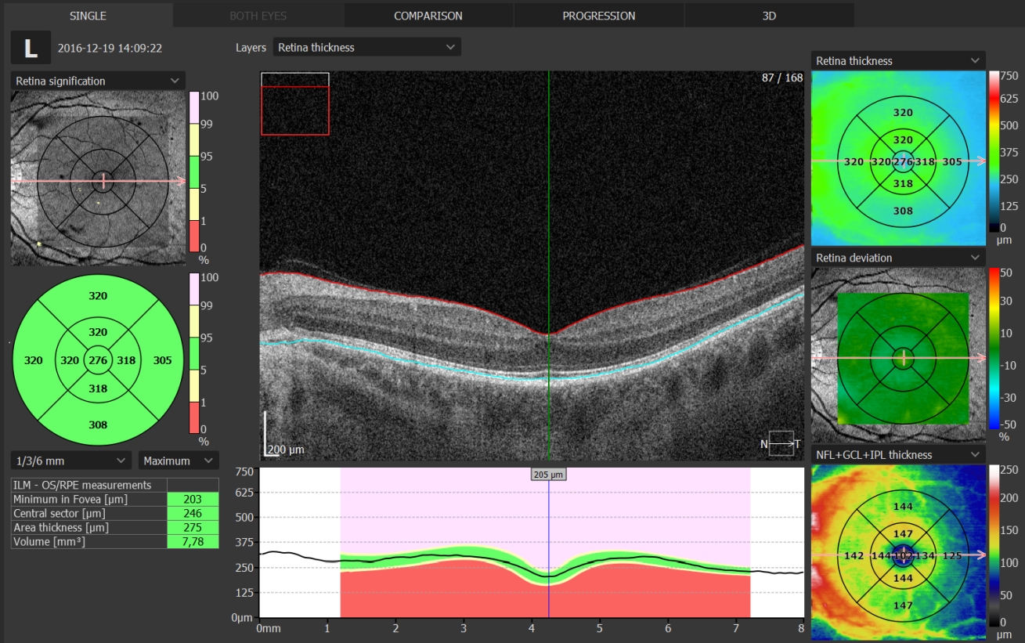Open the Layers Retina thickness dropdown
This screenshot has width=1025, height=643.
tap(366, 47)
